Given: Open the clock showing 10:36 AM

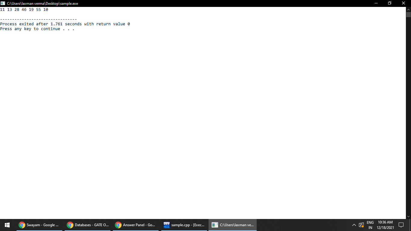Looking at the screenshot, I should click(385, 225).
